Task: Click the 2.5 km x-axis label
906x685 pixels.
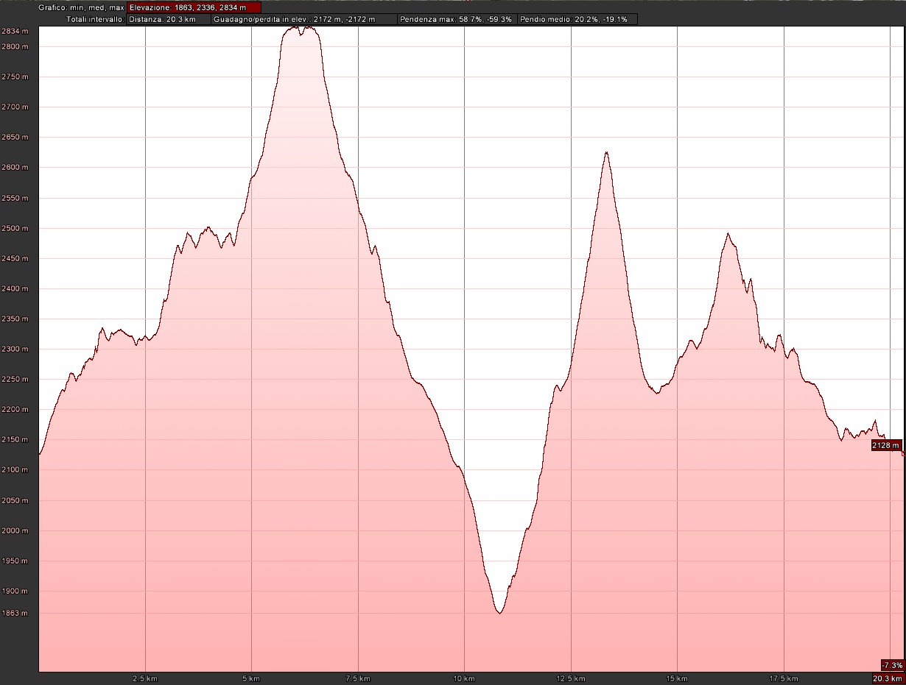Action: [145, 678]
